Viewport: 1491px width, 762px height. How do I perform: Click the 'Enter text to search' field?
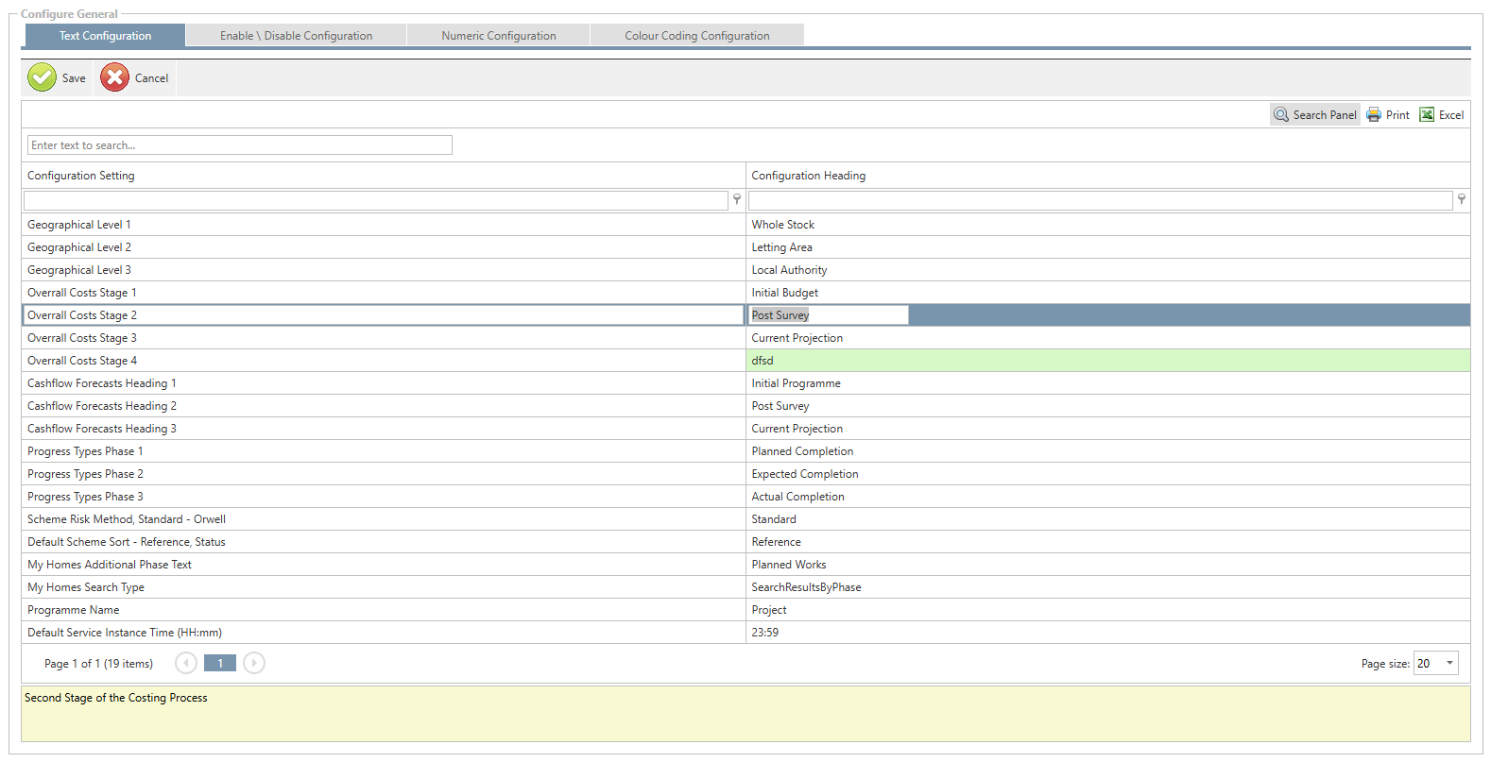[239, 145]
